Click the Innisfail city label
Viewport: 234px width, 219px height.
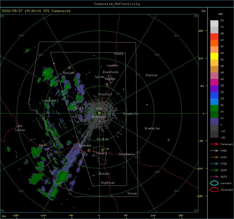click(x=105, y=94)
